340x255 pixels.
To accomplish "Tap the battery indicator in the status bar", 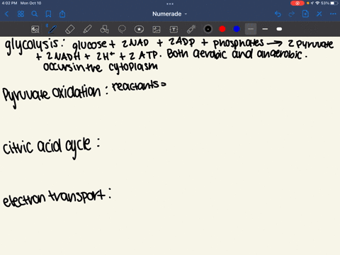I will click(334, 3).
